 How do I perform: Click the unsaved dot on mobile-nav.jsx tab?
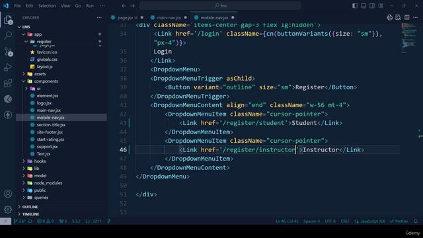tap(233, 18)
